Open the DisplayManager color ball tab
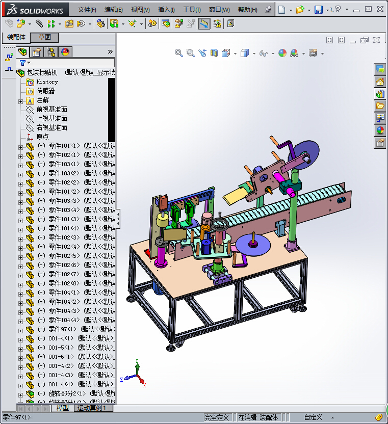388x424 pixels. pyautogui.click(x=65, y=51)
